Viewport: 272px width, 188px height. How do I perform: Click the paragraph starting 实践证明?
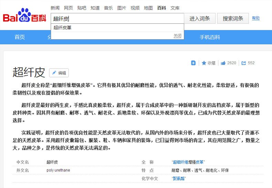136,140
